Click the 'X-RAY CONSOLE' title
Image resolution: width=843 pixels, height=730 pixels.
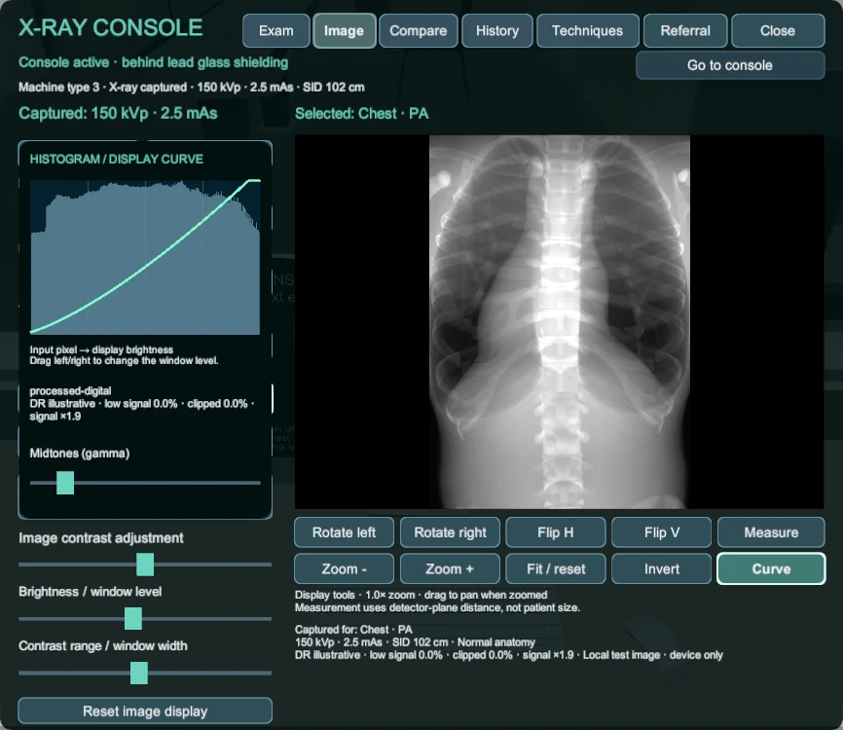click(111, 27)
